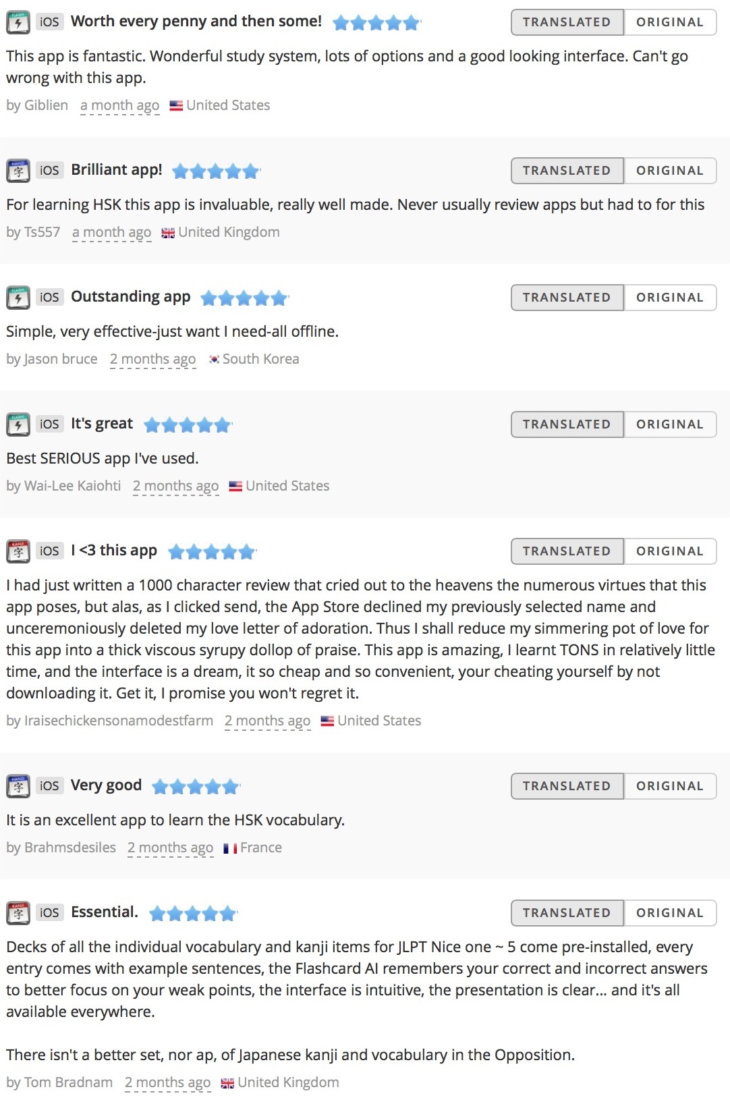Click app icon next to 'Outstanding app' review
The height and width of the screenshot is (1102, 730).
[18, 298]
